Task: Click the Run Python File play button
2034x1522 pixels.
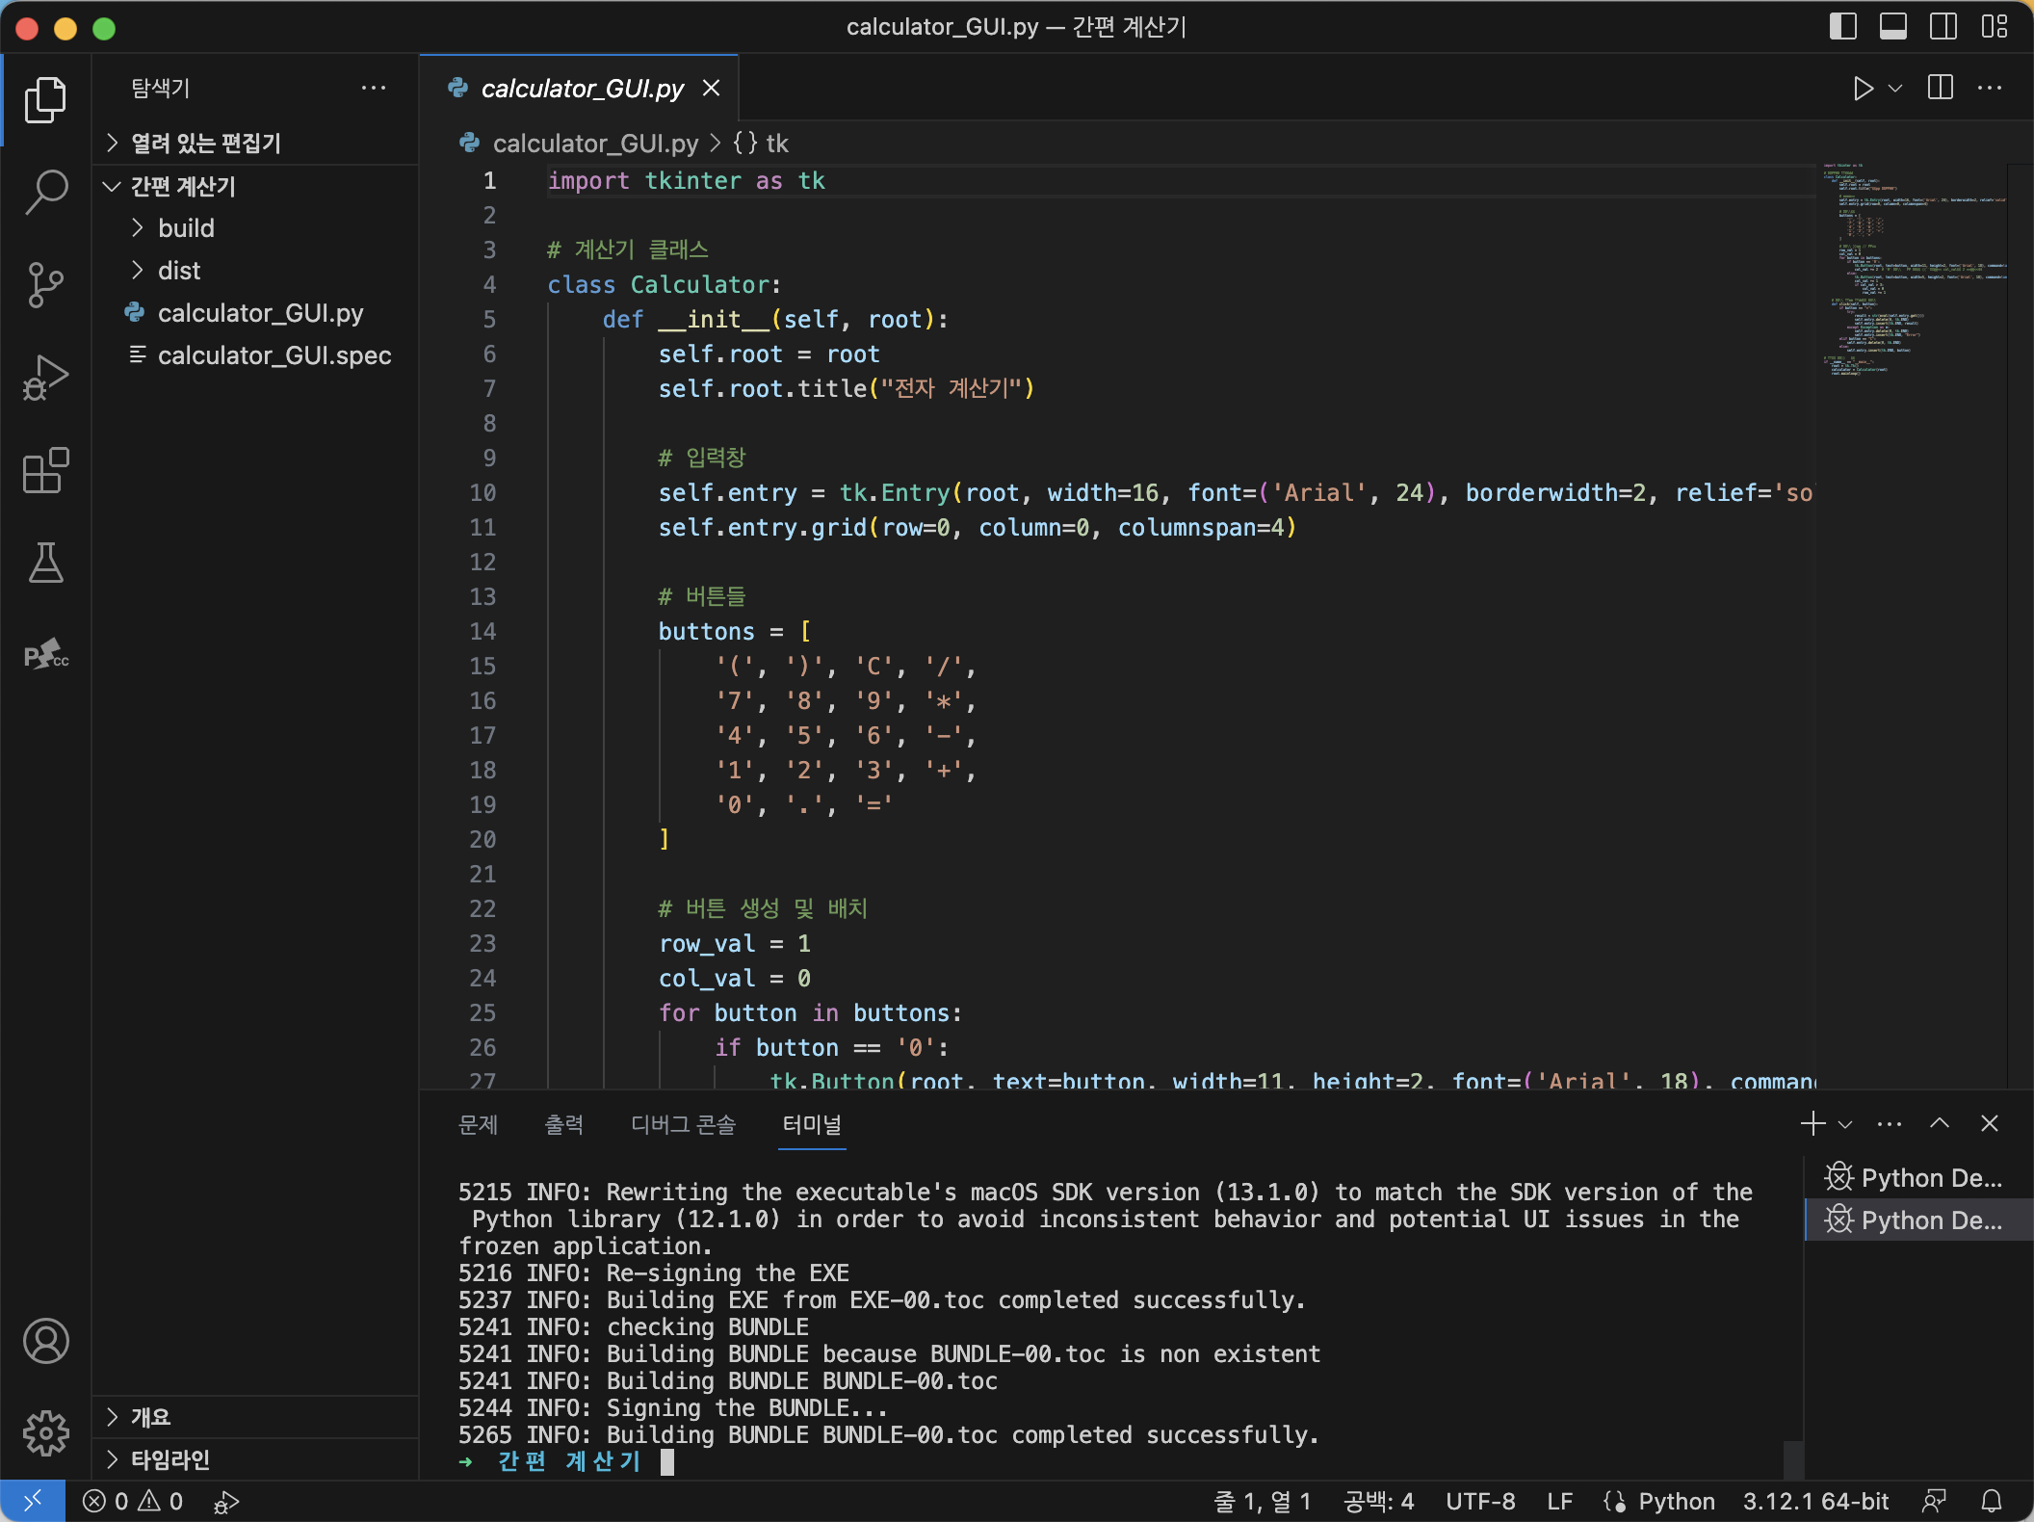Action: [1863, 89]
